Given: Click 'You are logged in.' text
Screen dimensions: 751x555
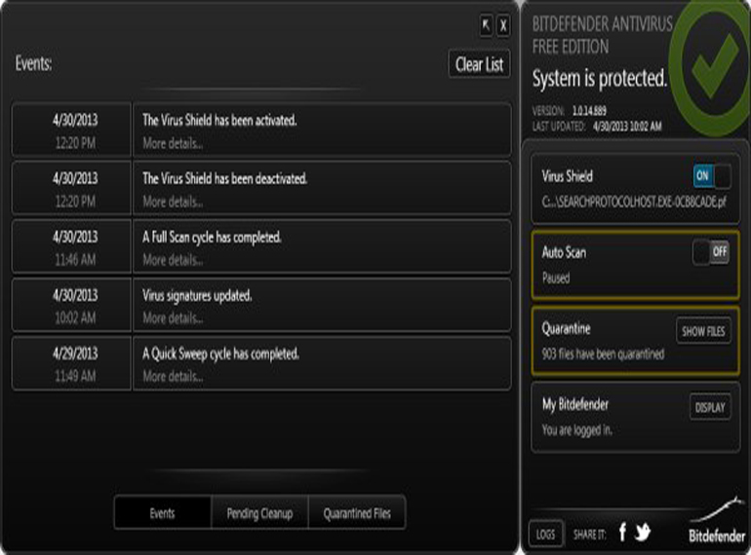Looking at the screenshot, I should point(577,430).
